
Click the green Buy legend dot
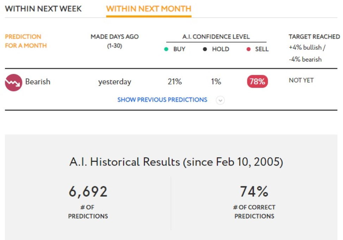click(x=166, y=49)
